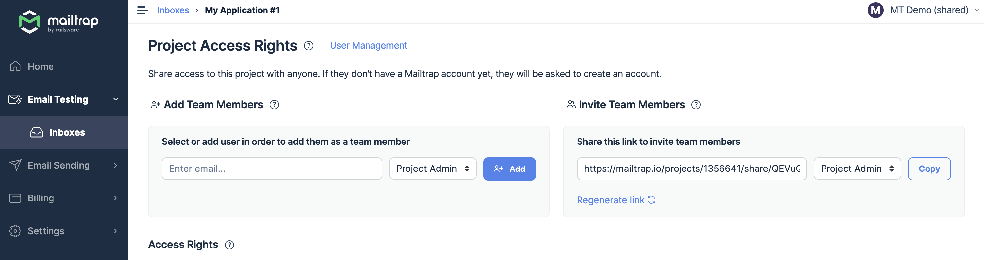Open role dropdown beside invite link
Screen dimensions: 984x260
pos(857,169)
